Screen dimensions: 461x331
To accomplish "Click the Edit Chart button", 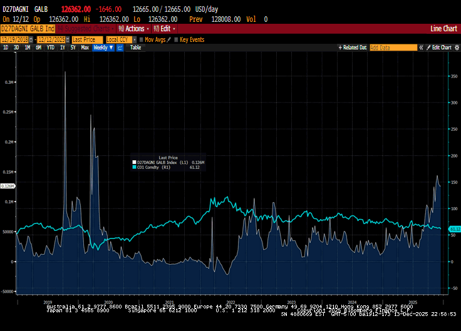I will [x=439, y=48].
